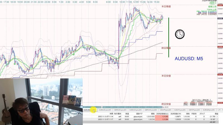This screenshot has width=223, height=125.
Task: Open the GBPJPY.pro,M5 chart tab
Action: coord(194,110)
